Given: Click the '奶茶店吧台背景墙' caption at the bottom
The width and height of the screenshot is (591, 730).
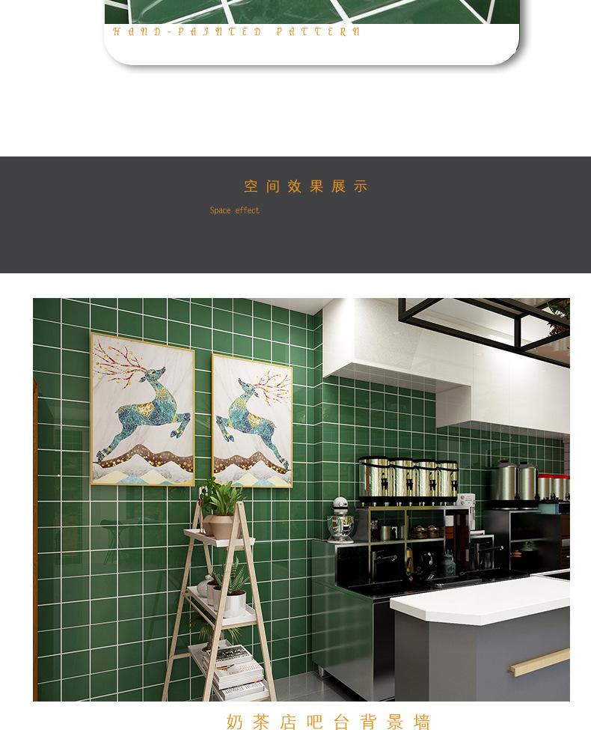Looking at the screenshot, I should (328, 721).
